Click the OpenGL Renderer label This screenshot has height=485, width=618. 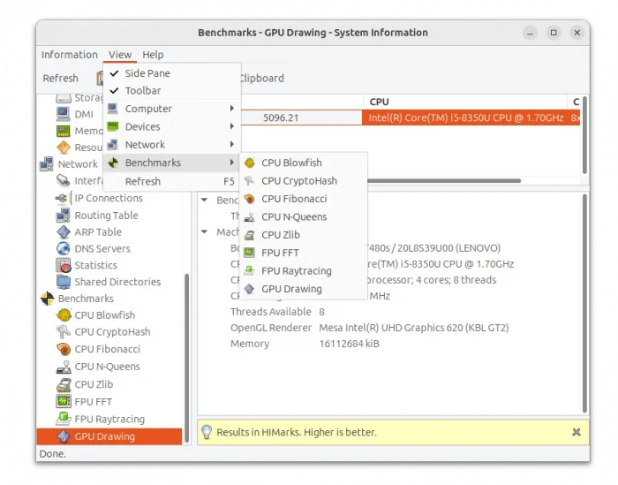point(271,328)
